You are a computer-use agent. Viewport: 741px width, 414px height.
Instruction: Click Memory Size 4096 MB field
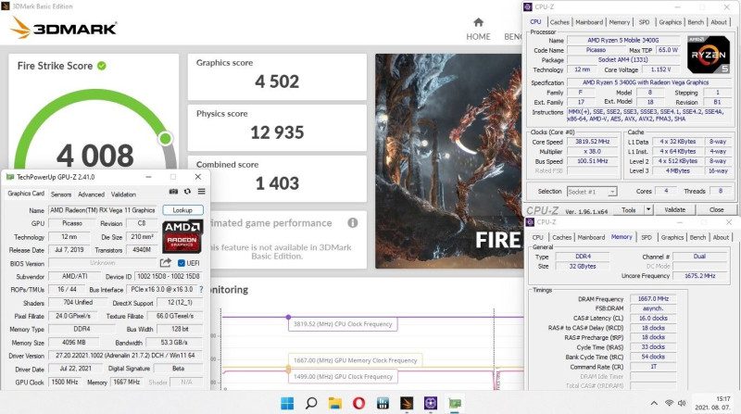(x=74, y=342)
